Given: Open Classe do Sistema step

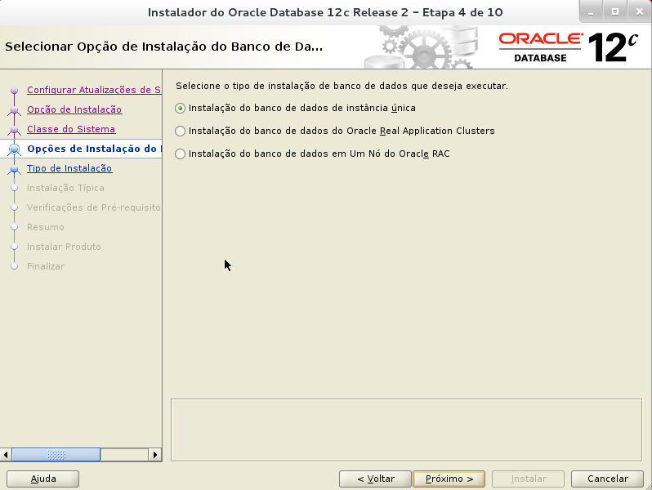Looking at the screenshot, I should pos(71,129).
